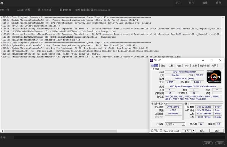Screen dimensions: 227x147
Task: Click the horizontal scrollbar left arrow
Action: point(2,131)
